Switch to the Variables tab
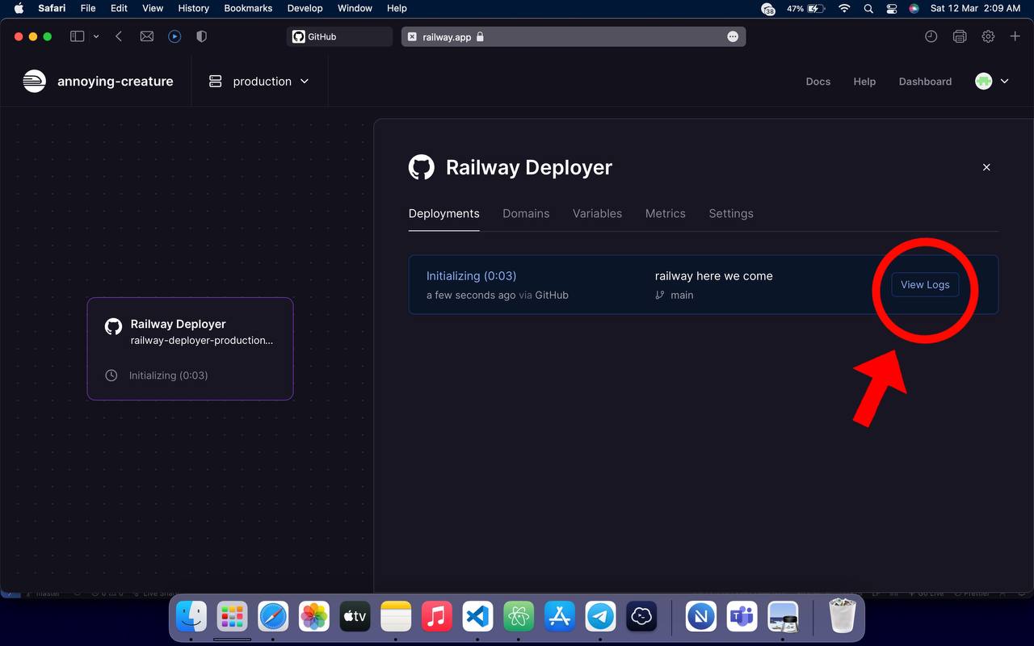This screenshot has width=1034, height=646. [x=597, y=213]
